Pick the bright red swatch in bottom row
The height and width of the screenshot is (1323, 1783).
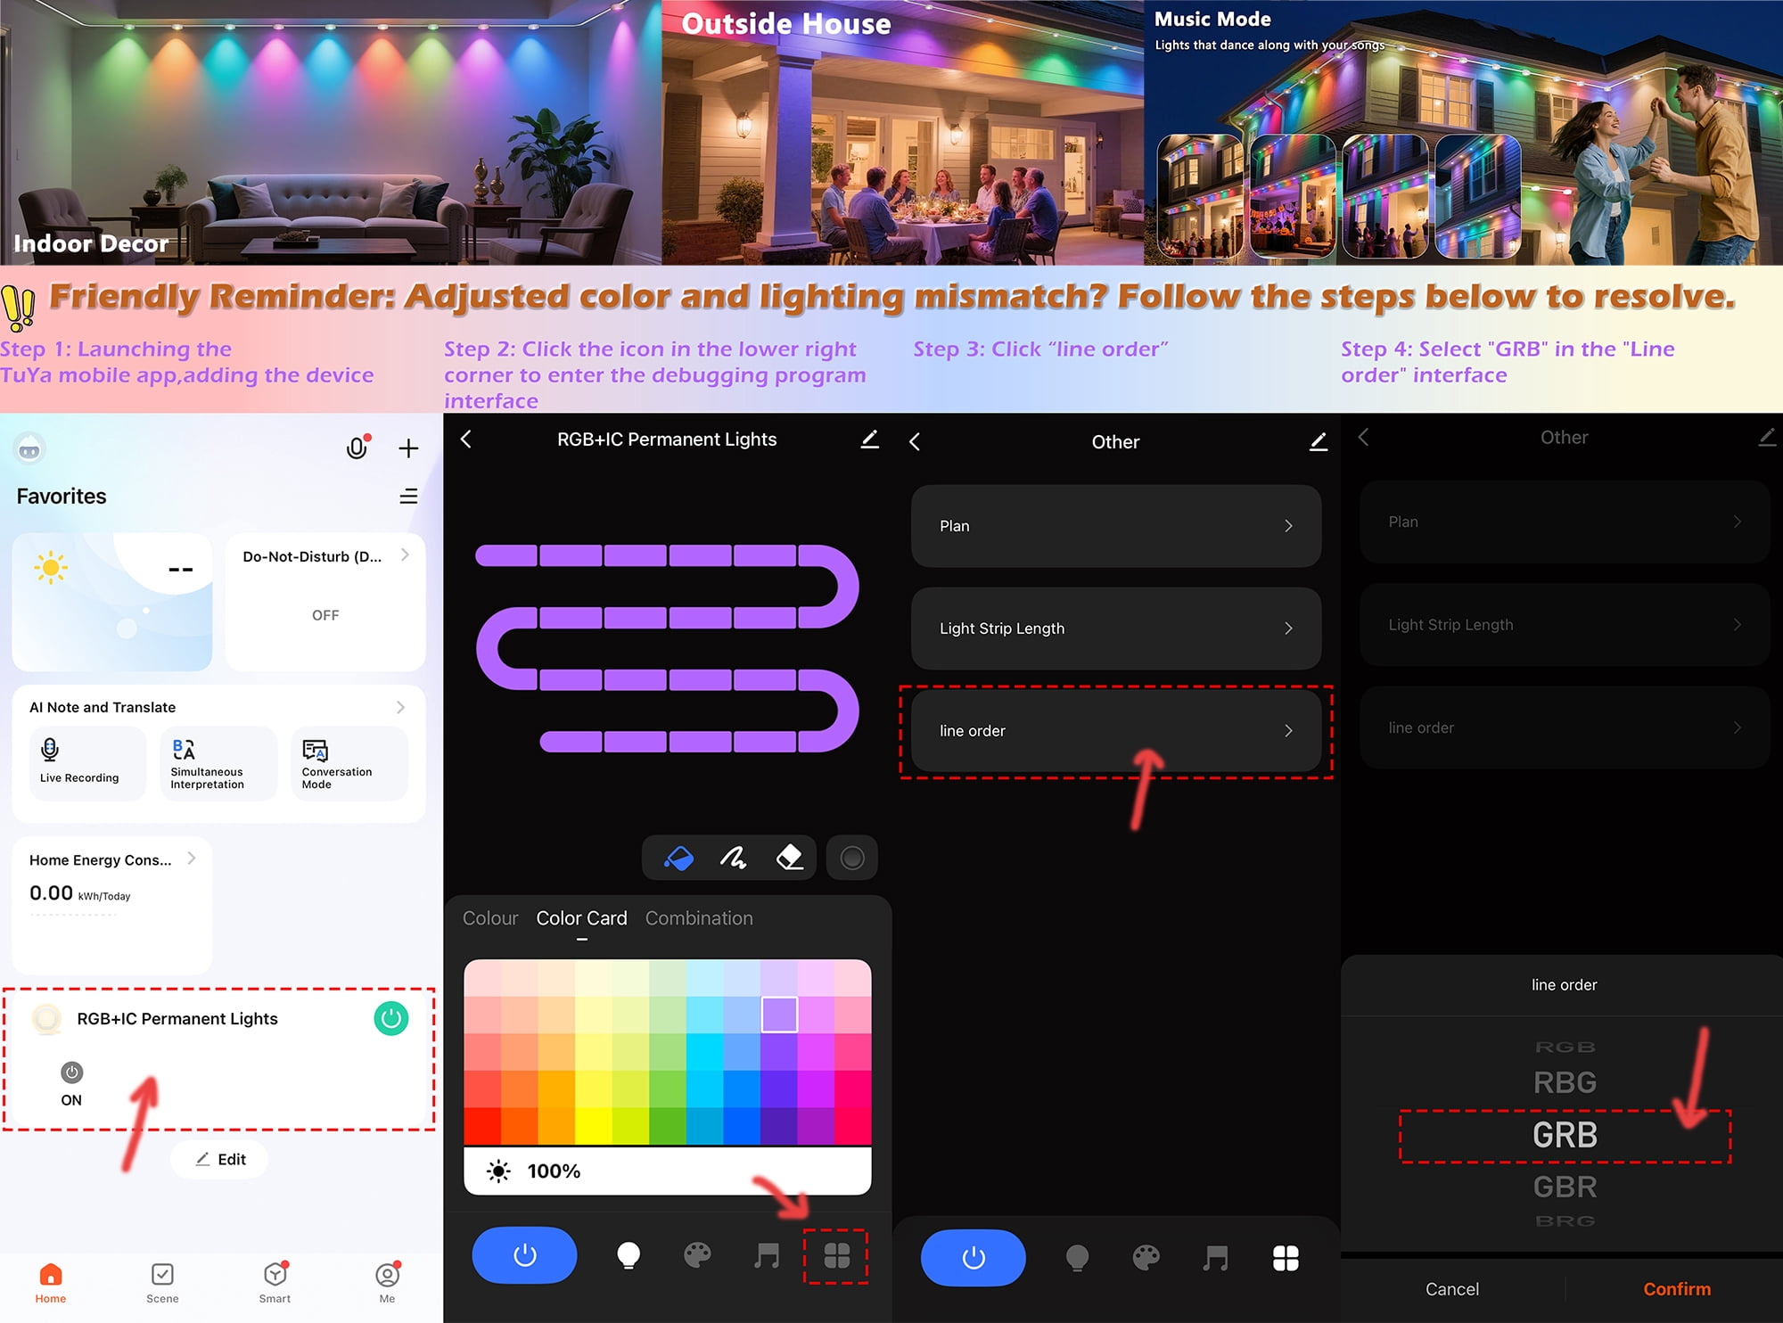point(482,1126)
